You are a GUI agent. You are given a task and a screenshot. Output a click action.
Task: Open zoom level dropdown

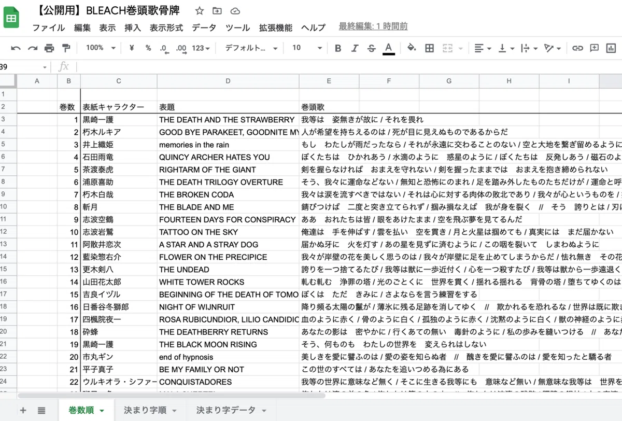pyautogui.click(x=101, y=48)
